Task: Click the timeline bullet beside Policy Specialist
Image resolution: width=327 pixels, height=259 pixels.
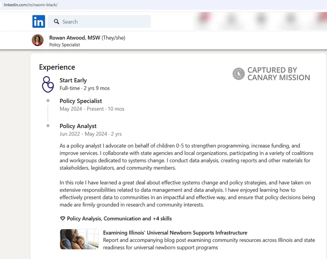Action: tap(48, 101)
